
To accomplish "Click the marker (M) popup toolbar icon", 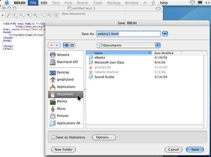I will point(29,15).
